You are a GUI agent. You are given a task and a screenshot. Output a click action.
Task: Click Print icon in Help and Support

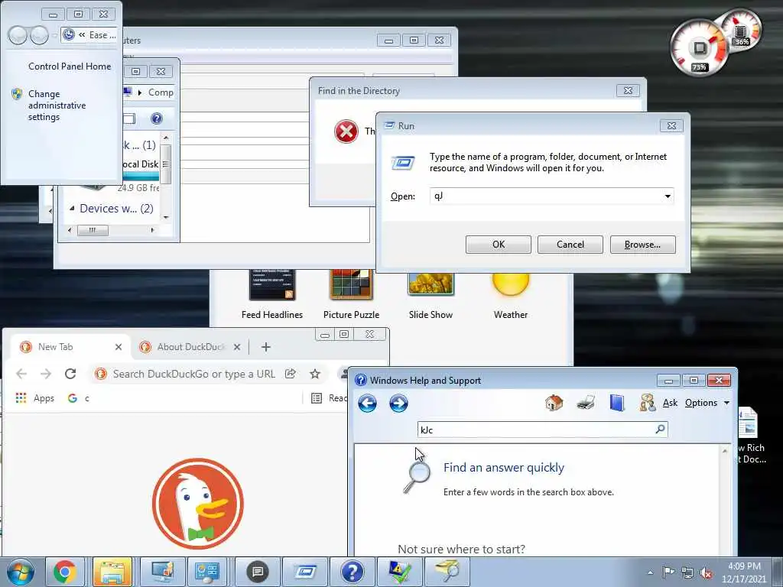pyautogui.click(x=585, y=402)
